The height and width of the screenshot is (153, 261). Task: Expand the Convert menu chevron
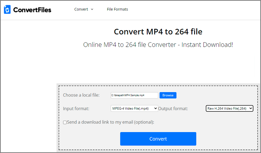click(92, 9)
